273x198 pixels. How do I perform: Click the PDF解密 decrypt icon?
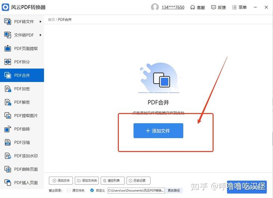click(x=8, y=102)
